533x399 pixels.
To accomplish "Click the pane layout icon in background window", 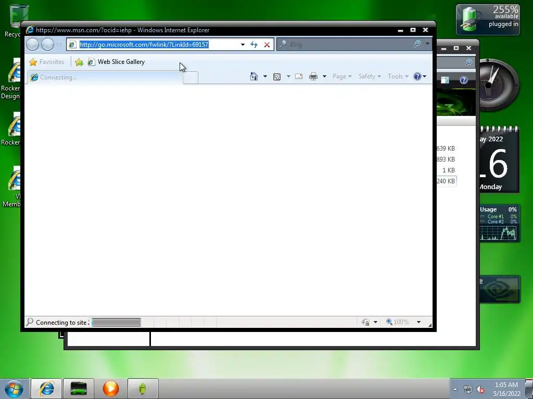I will (x=445, y=80).
